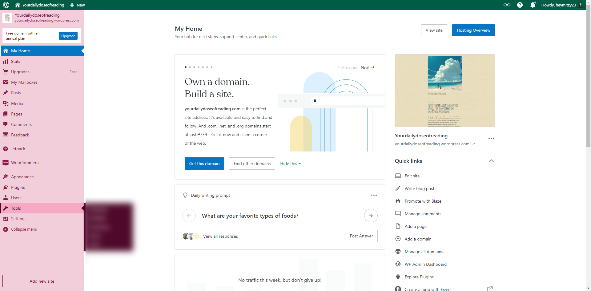Open the Tools menu item
Screen dimensions: 591x291
(42, 208)
